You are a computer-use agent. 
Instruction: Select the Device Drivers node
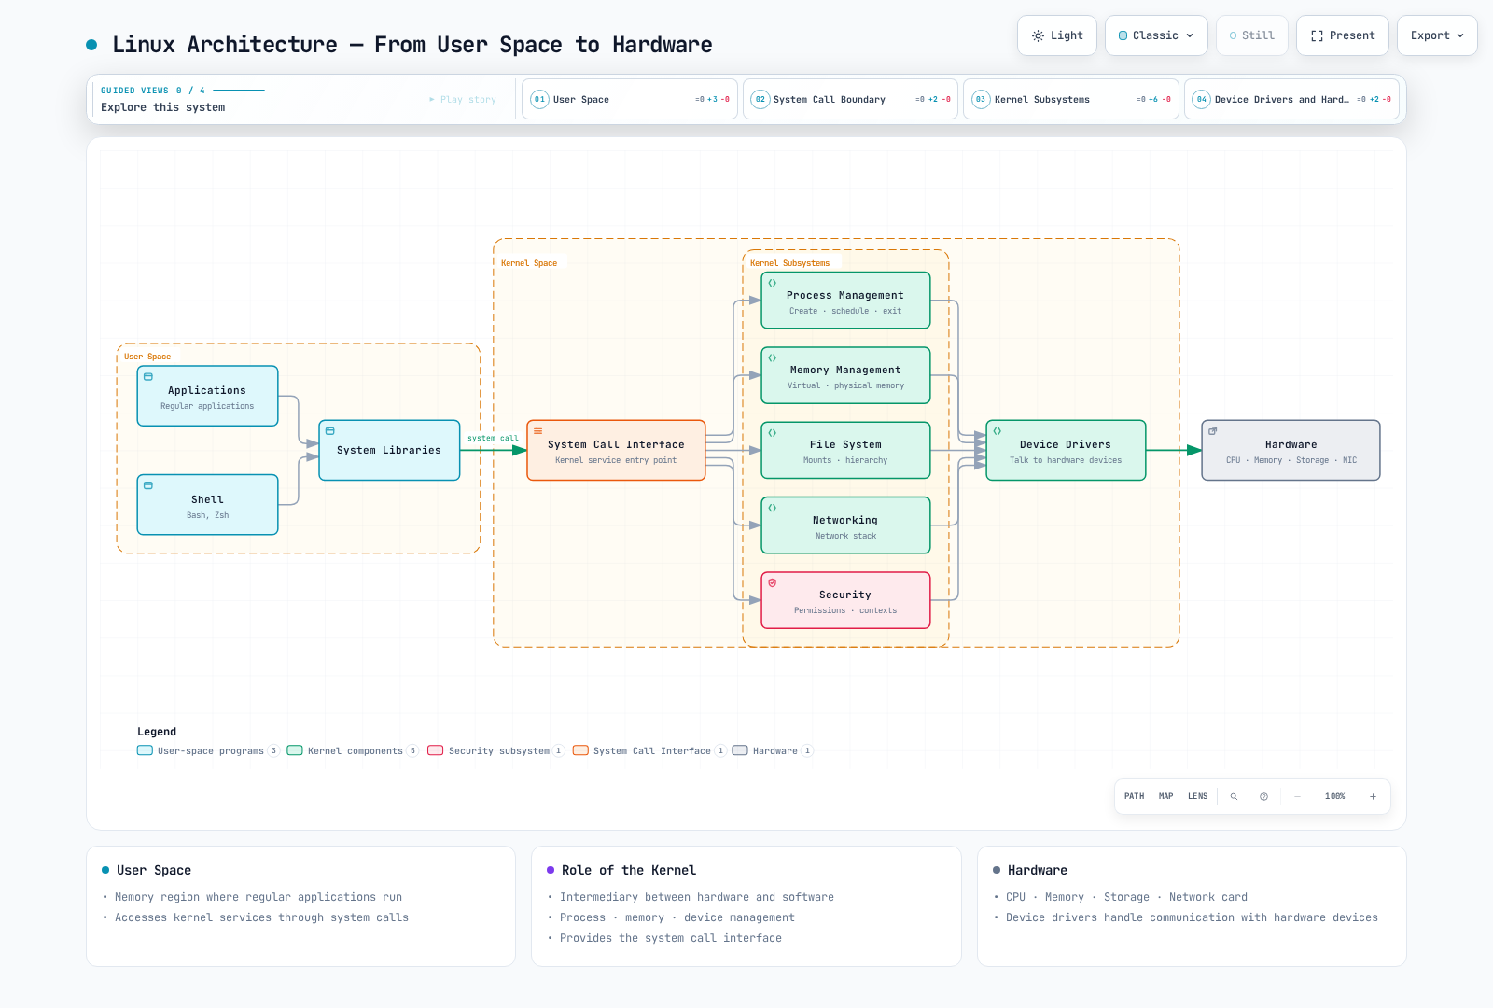[x=1066, y=450]
